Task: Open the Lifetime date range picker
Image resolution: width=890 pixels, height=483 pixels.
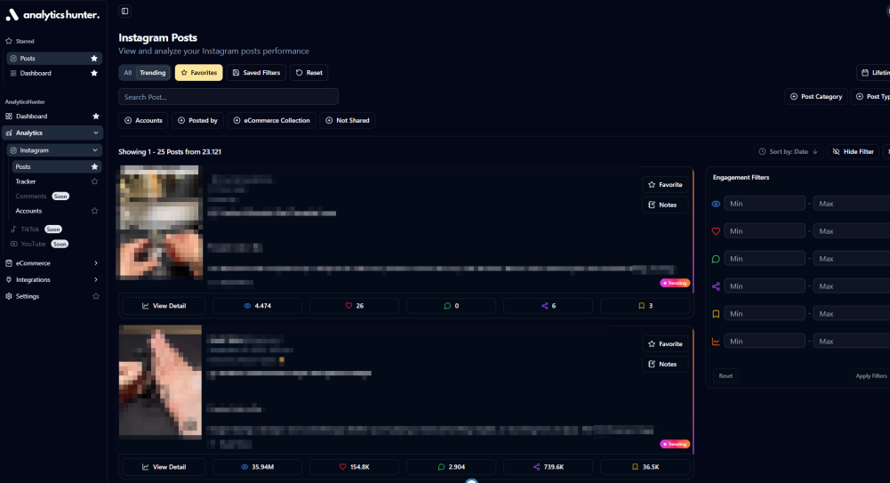Action: pyautogui.click(x=874, y=73)
